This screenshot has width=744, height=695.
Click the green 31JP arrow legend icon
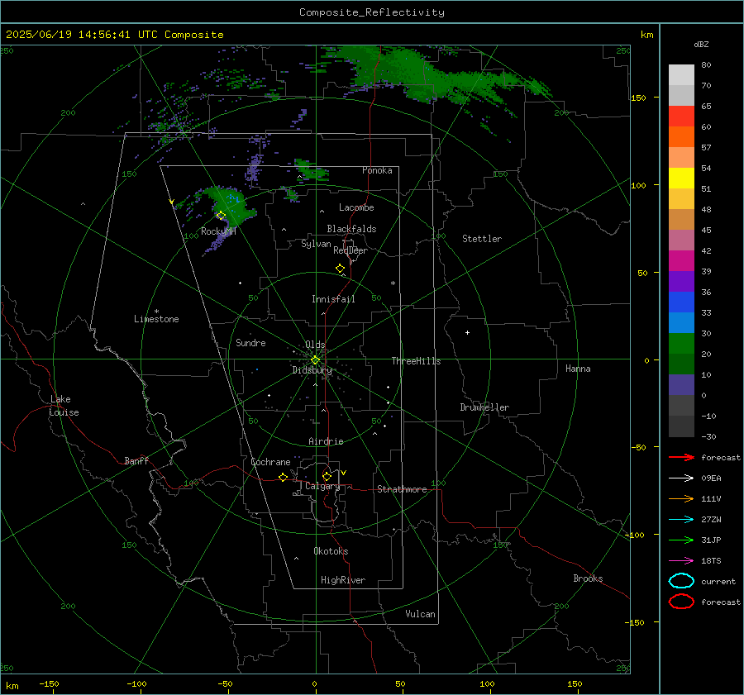[681, 540]
